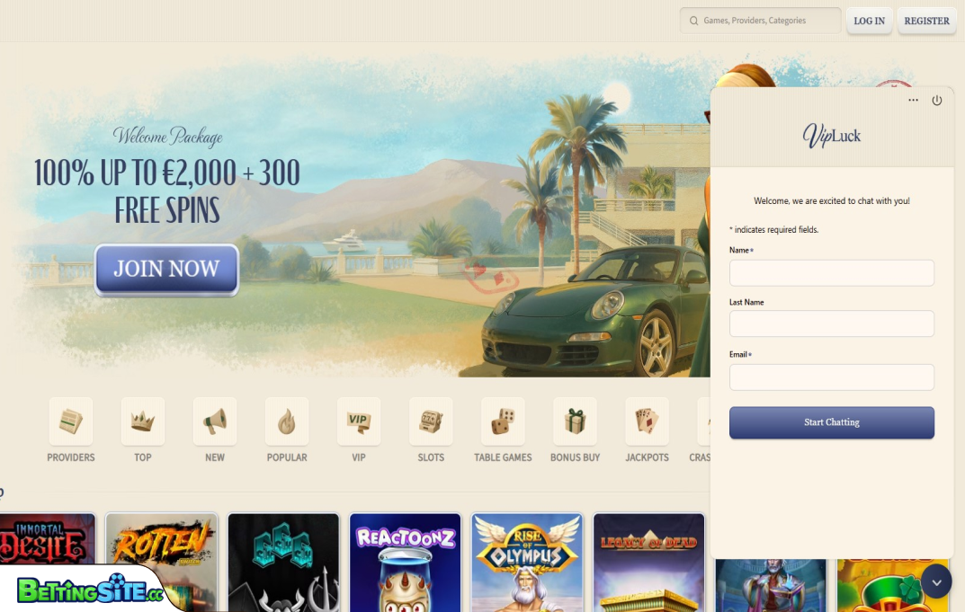This screenshot has width=965, height=612.
Task: End chat with the power icon
Action: point(937,101)
